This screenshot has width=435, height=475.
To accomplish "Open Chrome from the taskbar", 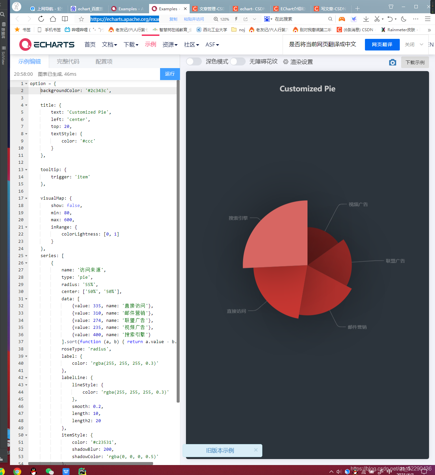I will [x=17, y=471].
